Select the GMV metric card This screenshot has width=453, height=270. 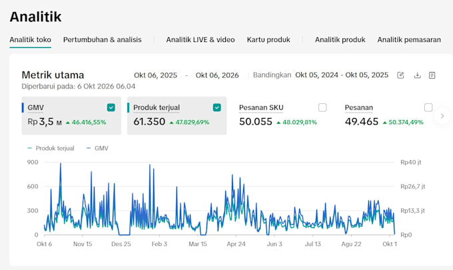point(71,115)
